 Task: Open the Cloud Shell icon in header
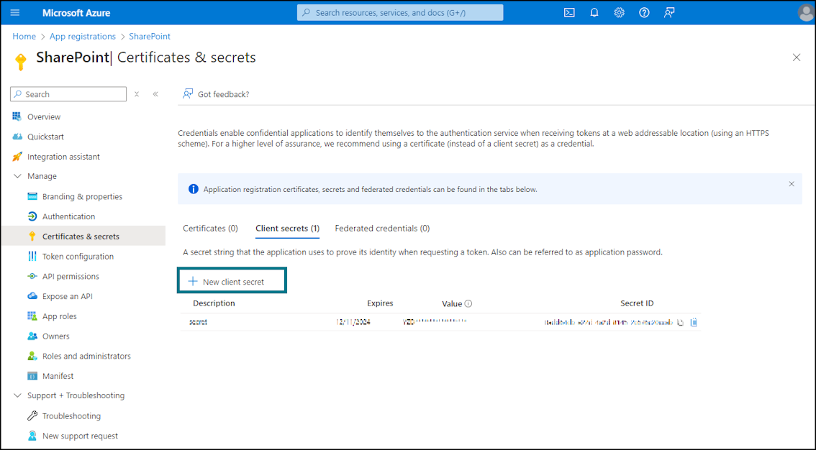[x=569, y=12]
